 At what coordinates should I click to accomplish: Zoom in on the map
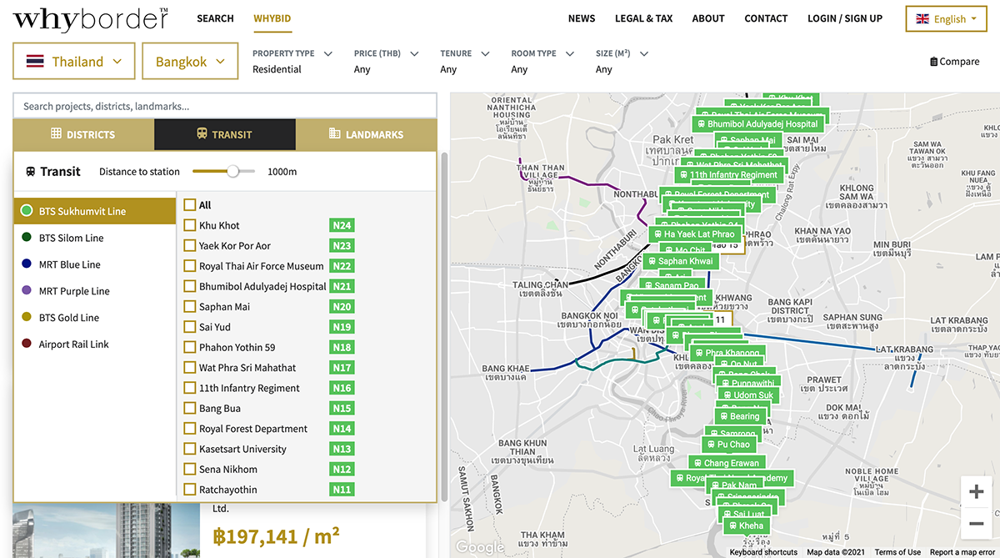976,492
